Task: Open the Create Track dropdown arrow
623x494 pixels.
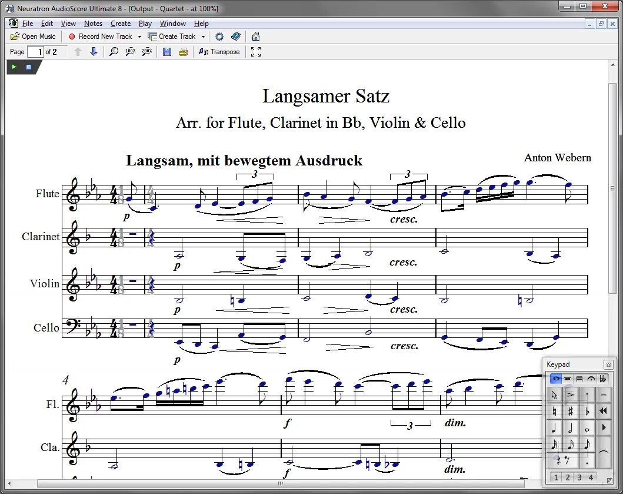Action: 203,37
